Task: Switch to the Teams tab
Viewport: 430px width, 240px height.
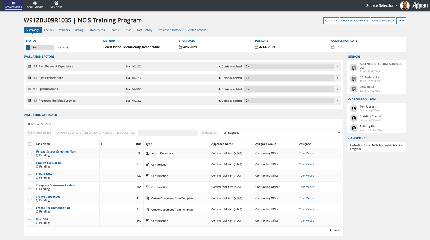Action: (x=114, y=30)
